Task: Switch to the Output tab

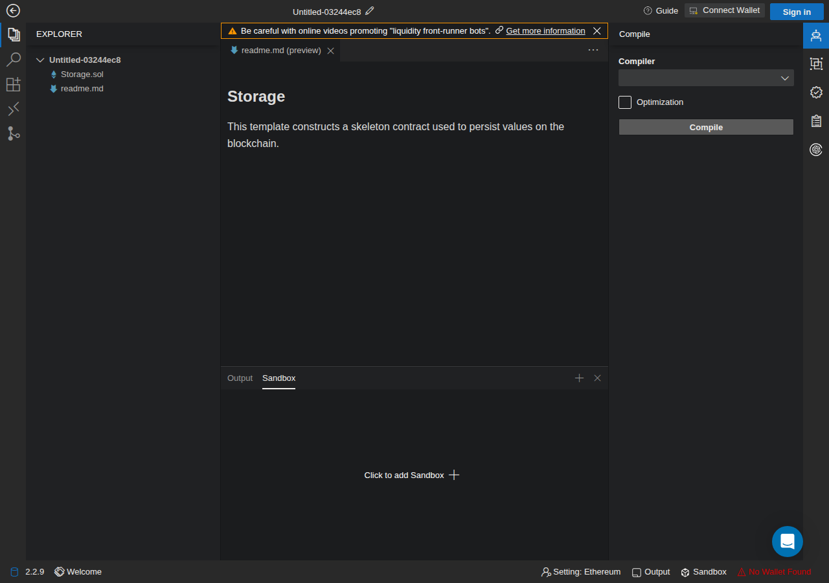Action: (240, 378)
